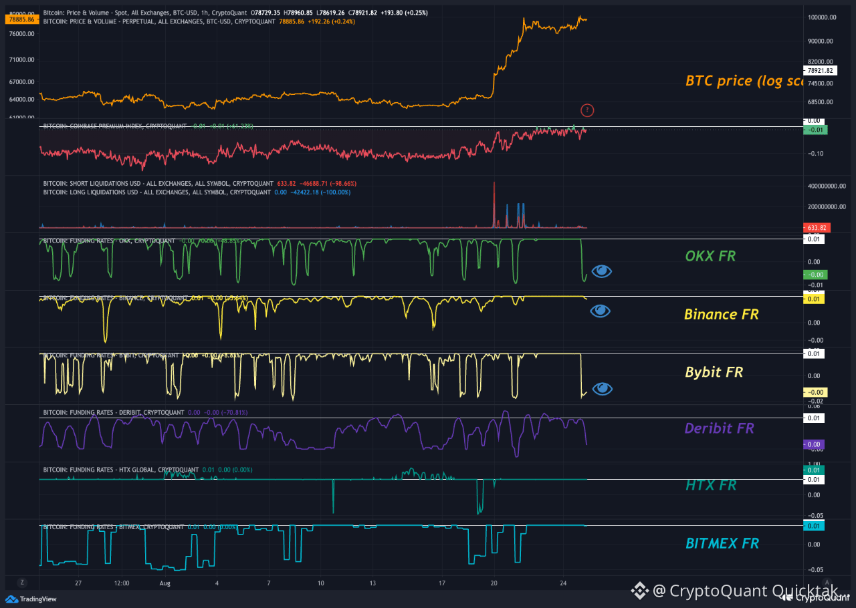Click the red question mark circle marker

[x=587, y=110]
